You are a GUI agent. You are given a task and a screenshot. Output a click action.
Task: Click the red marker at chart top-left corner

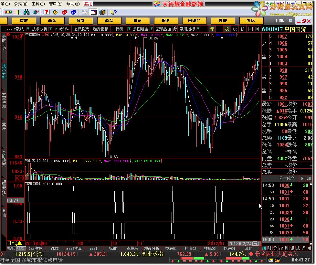8,35
